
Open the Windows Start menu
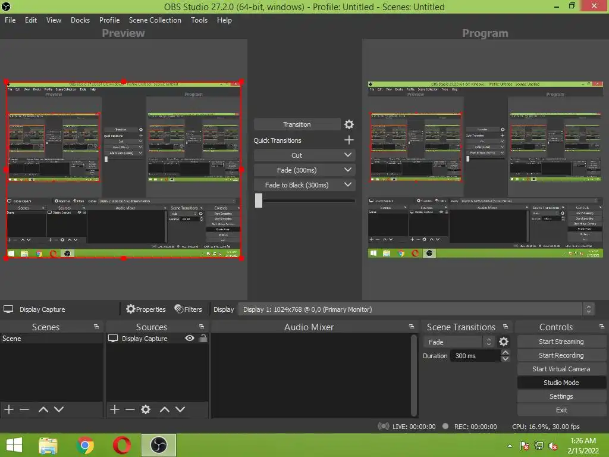tap(14, 445)
